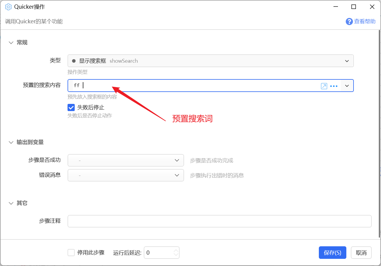Increase 运行后延迟 with up stepper arrow
Image resolution: width=381 pixels, height=266 pixels.
point(176,250)
